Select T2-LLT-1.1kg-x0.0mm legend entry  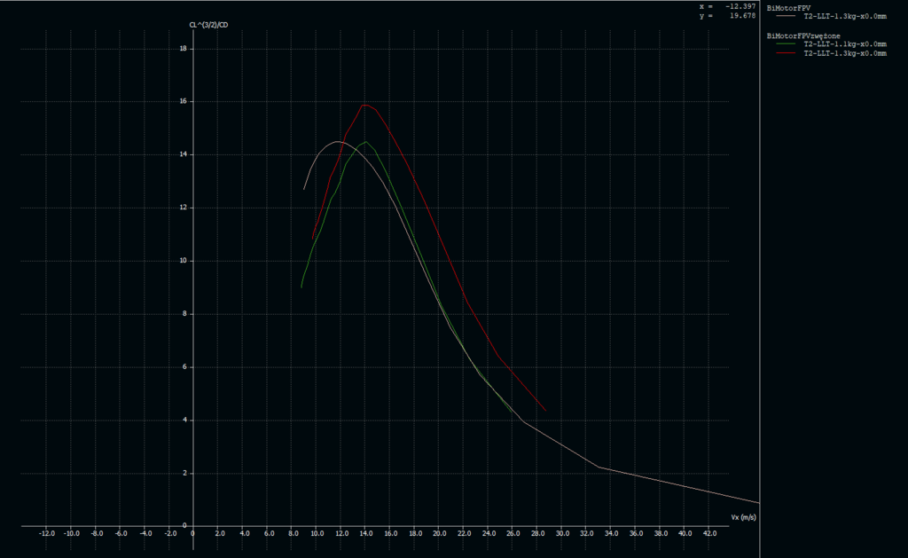pyautogui.click(x=844, y=43)
